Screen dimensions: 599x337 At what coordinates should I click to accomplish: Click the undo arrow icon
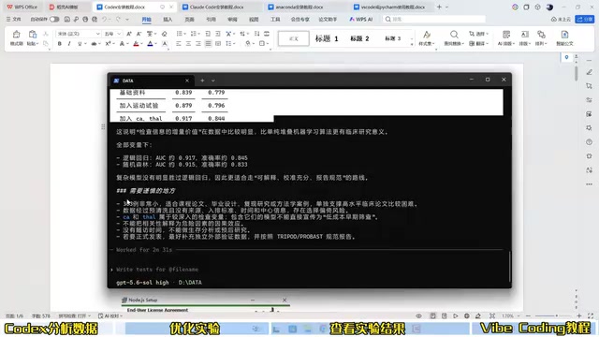point(104,19)
